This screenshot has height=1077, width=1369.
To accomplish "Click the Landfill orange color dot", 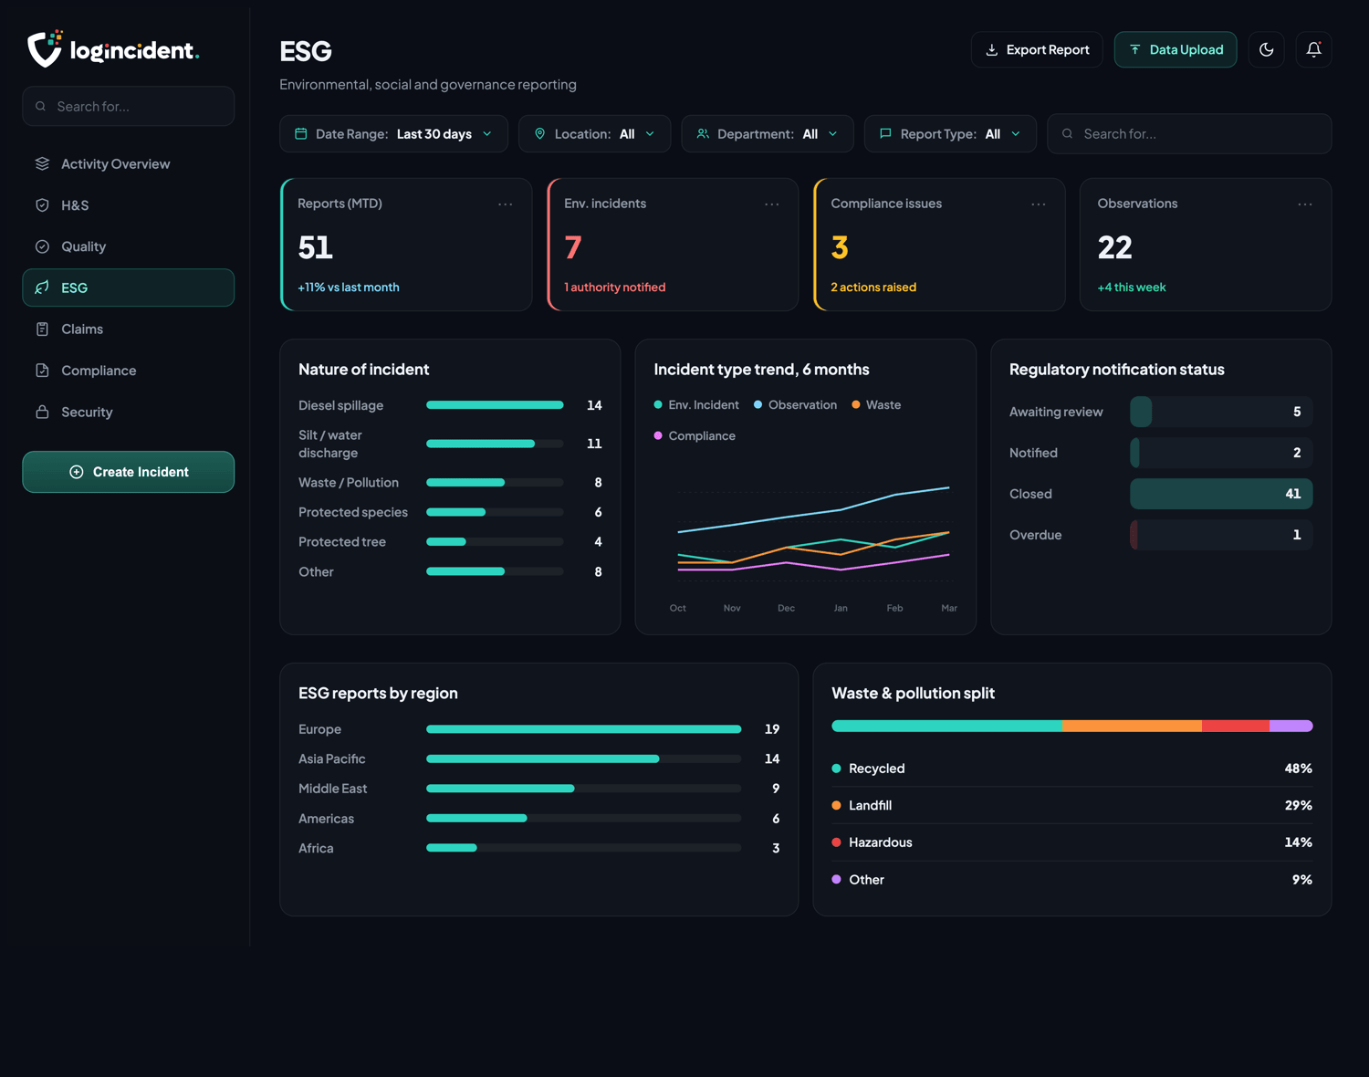I will click(x=836, y=805).
